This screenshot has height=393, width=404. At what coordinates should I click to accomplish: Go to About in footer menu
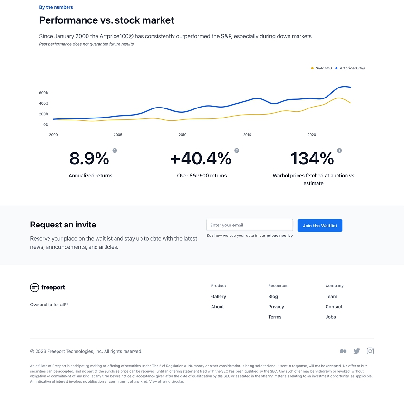pos(217,307)
